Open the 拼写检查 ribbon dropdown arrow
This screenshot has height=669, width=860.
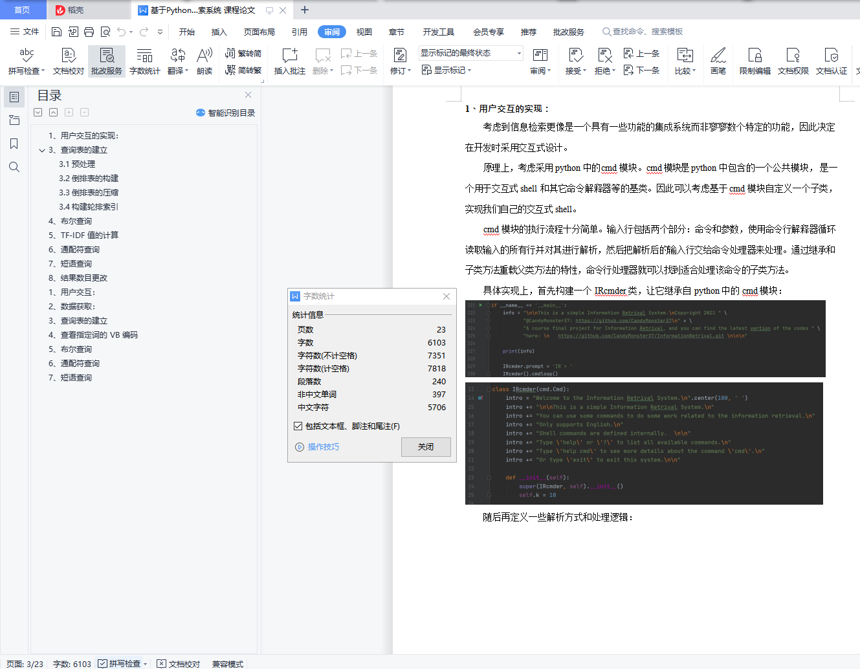(x=43, y=71)
